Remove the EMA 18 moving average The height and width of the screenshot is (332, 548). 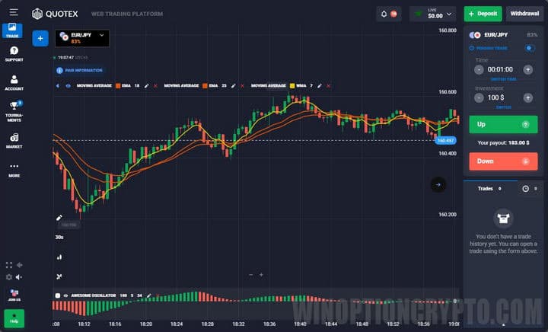tap(155, 85)
